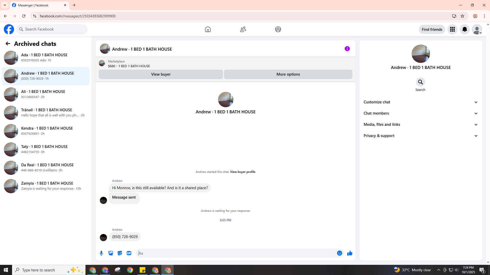
Task: Expand Customize chat section
Action: (x=421, y=102)
